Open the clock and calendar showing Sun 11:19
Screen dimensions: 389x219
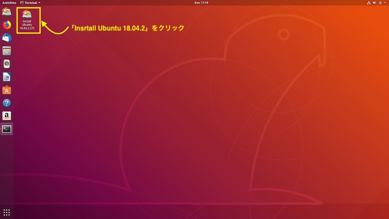click(x=201, y=3)
